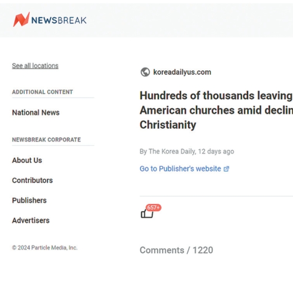Open the See all locations link
The width and height of the screenshot is (293, 297).
(35, 66)
